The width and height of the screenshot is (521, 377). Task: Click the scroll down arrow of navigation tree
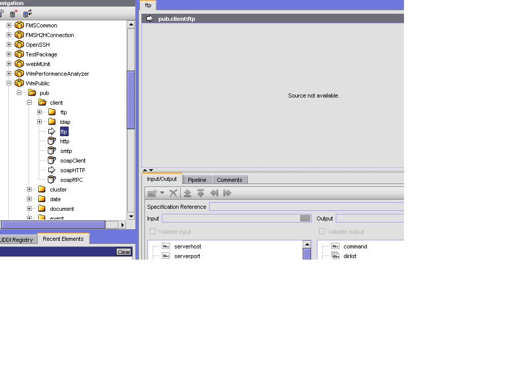click(131, 216)
